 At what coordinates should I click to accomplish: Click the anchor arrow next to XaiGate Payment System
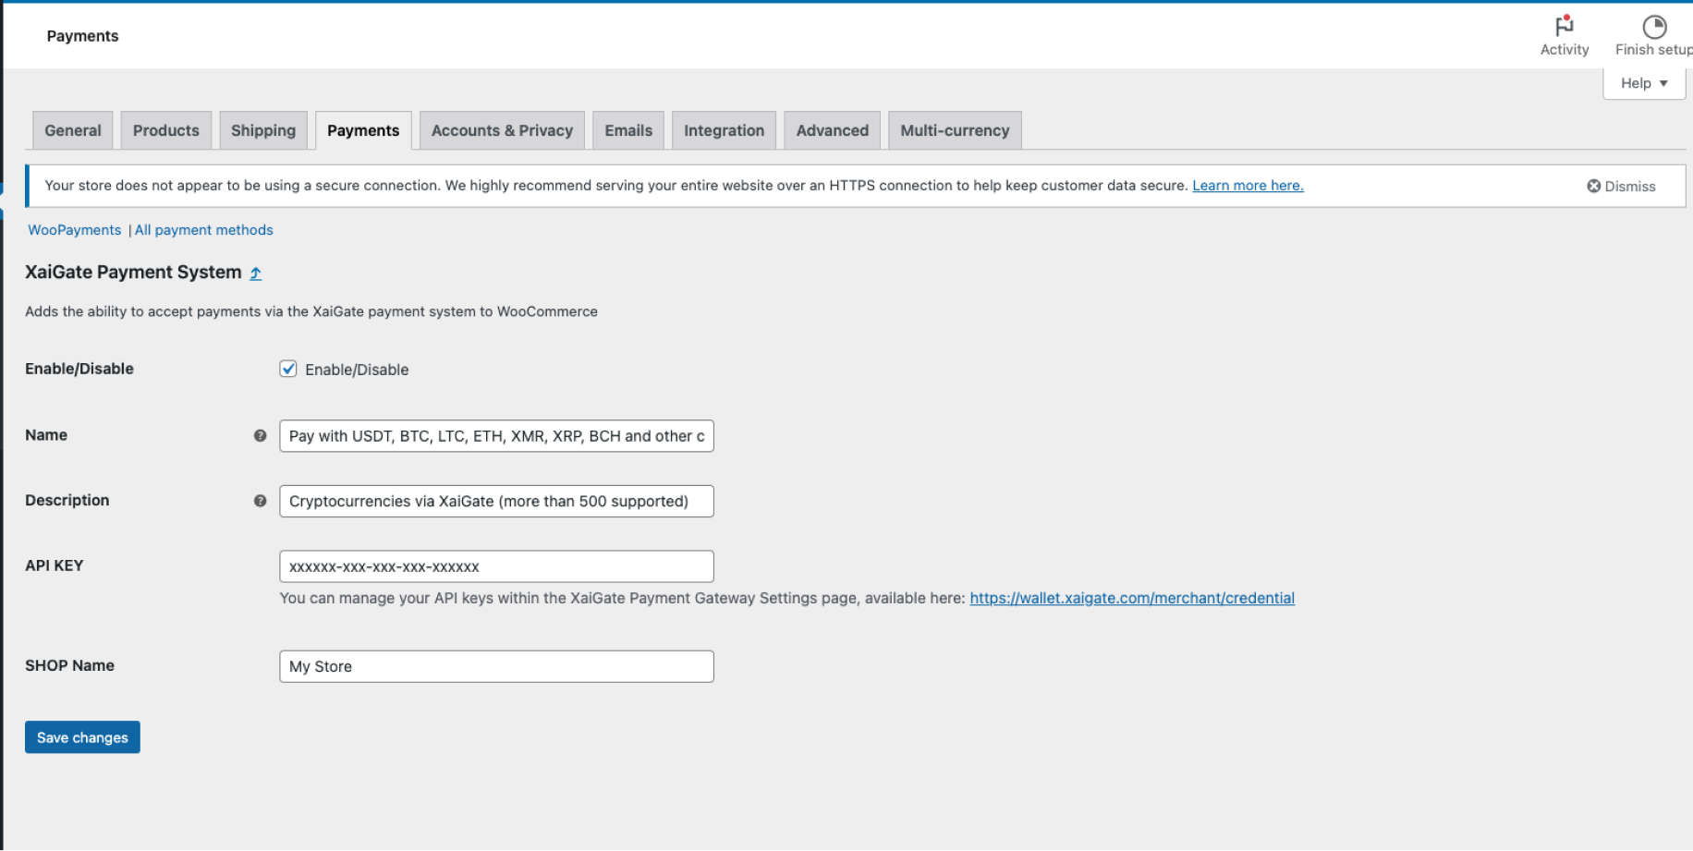pos(254,273)
